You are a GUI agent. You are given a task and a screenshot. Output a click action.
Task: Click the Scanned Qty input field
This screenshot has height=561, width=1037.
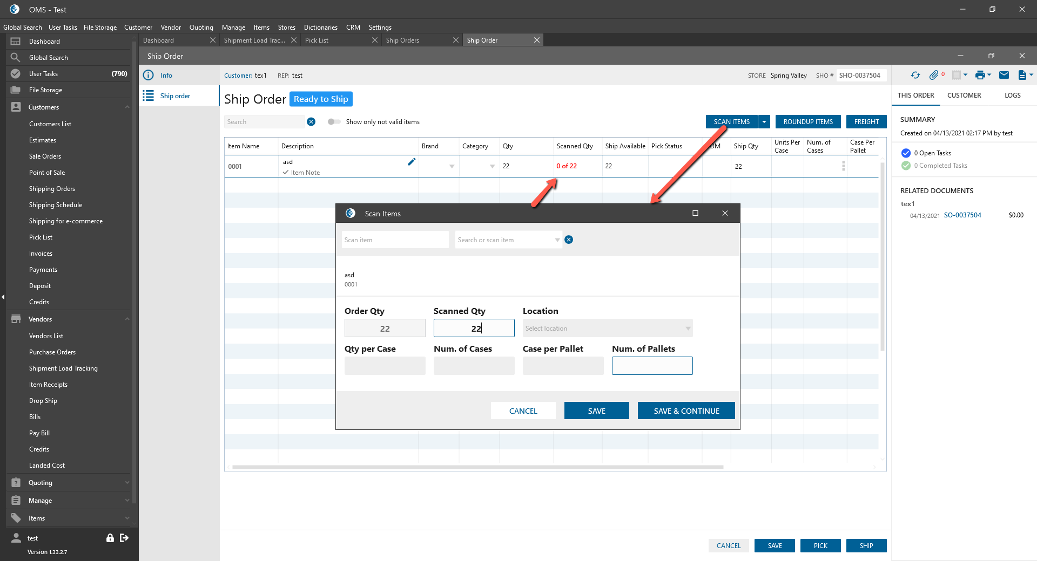[474, 329]
